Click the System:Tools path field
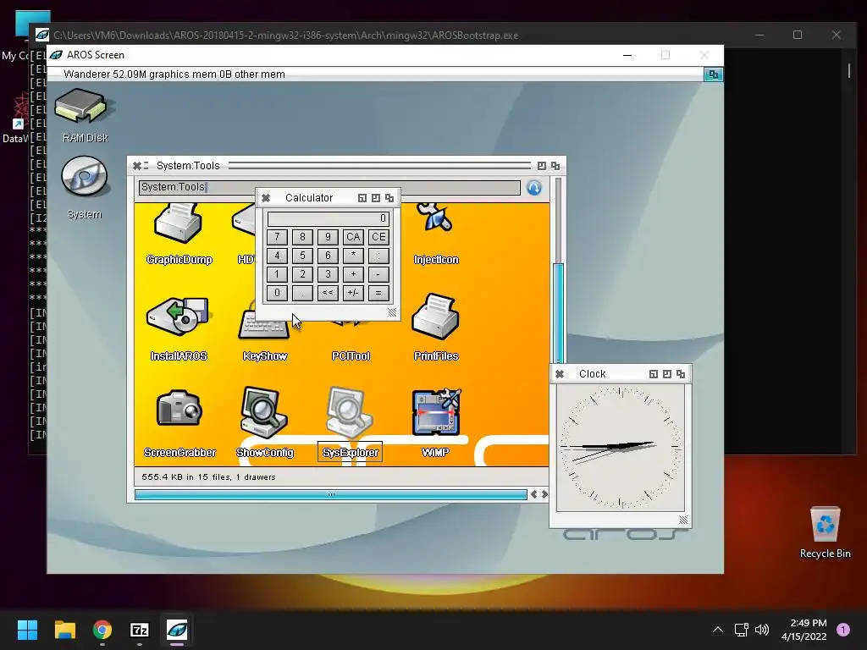This screenshot has width=867, height=650. pyautogui.click(x=329, y=187)
